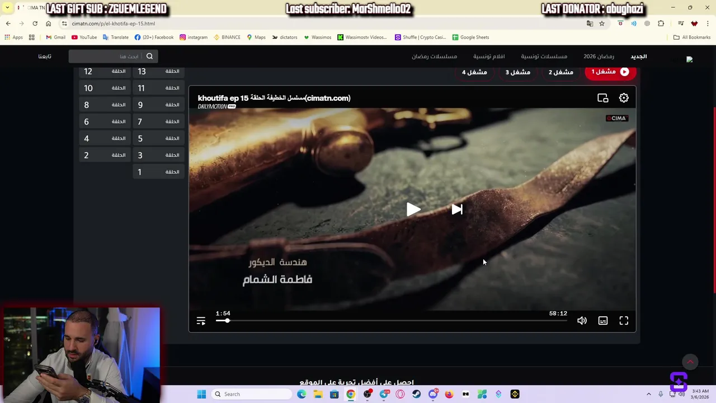This screenshot has height=403, width=716.
Task: Click the search magnifier icon on site
Action: pyautogui.click(x=149, y=57)
